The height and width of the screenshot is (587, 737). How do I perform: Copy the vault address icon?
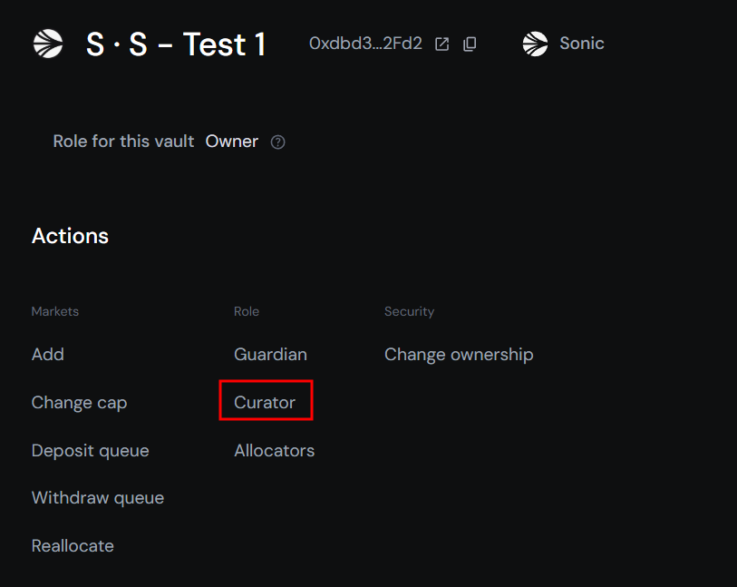[x=470, y=44]
